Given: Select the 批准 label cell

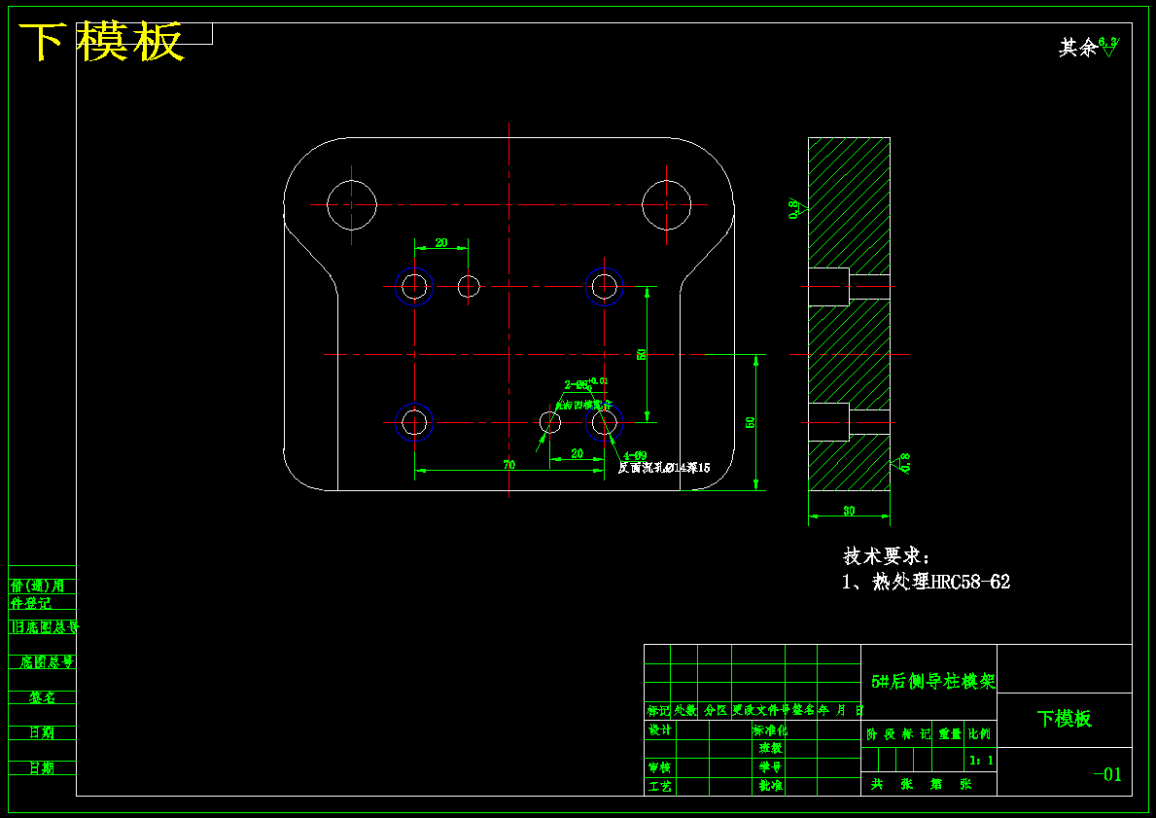Looking at the screenshot, I should pos(770,786).
